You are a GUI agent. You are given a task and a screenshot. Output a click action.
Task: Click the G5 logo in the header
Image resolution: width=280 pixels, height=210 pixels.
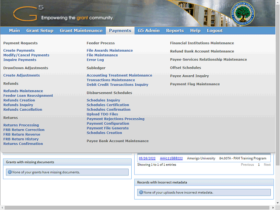pos(28,13)
